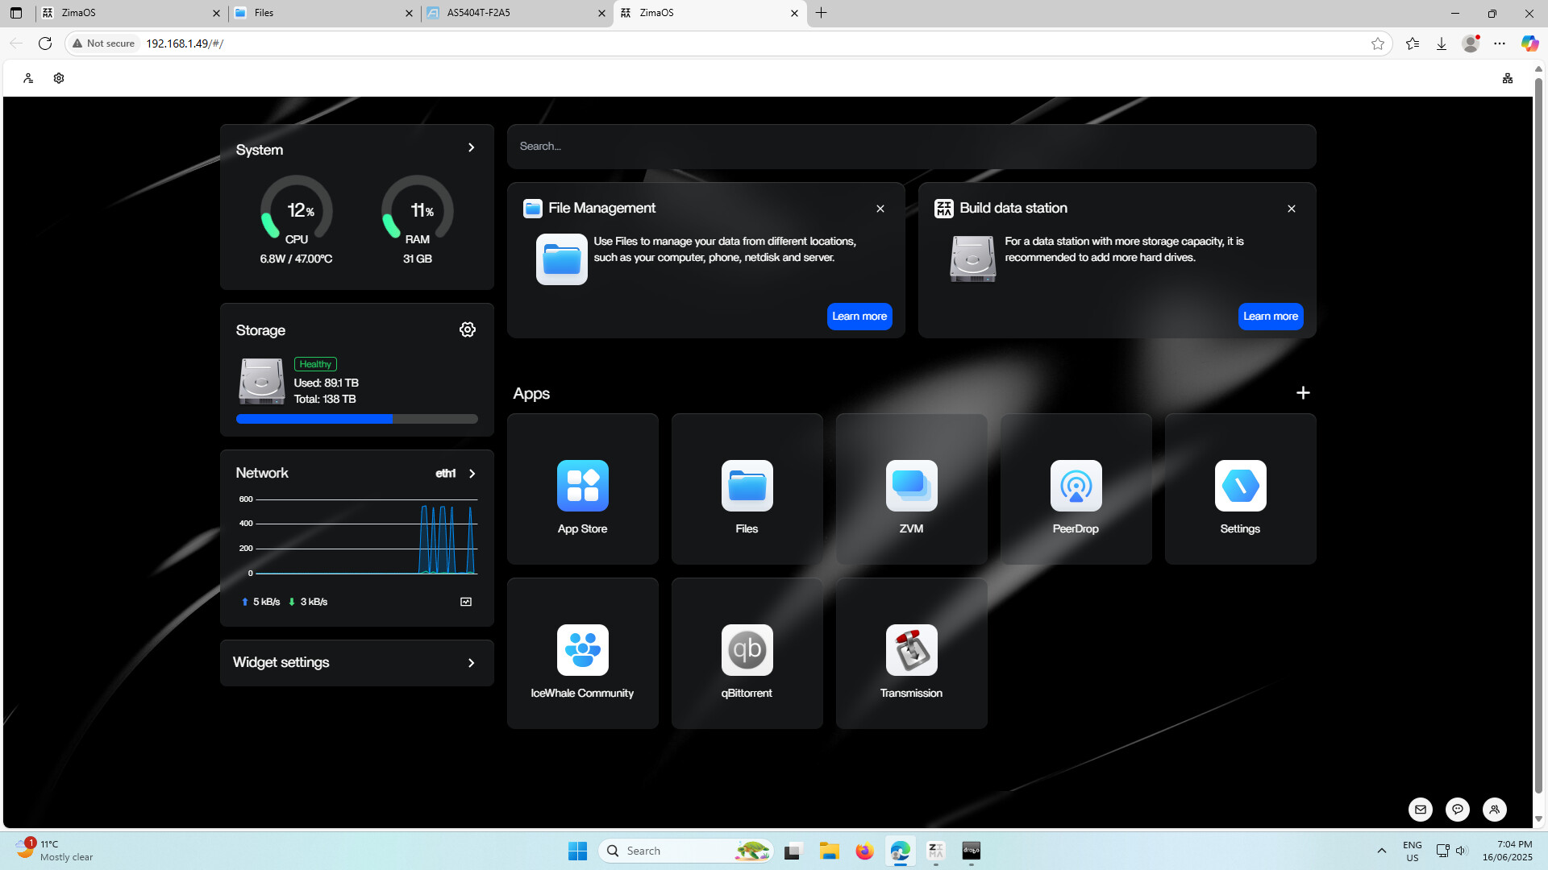Screen dimensions: 1548x870
Task: Click the Storage drive icon
Action: point(261,381)
